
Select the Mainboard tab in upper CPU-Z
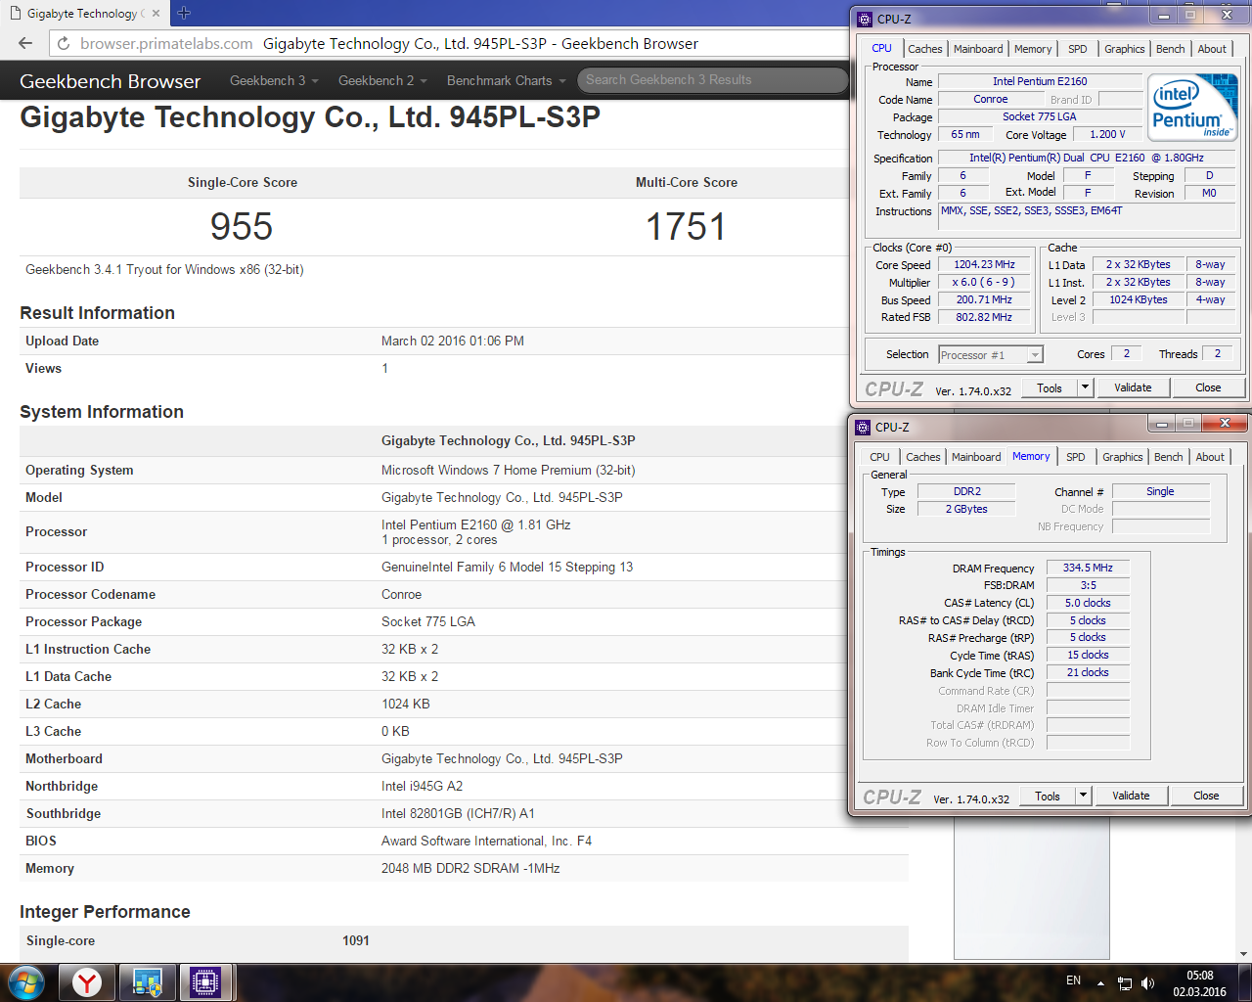coord(978,49)
